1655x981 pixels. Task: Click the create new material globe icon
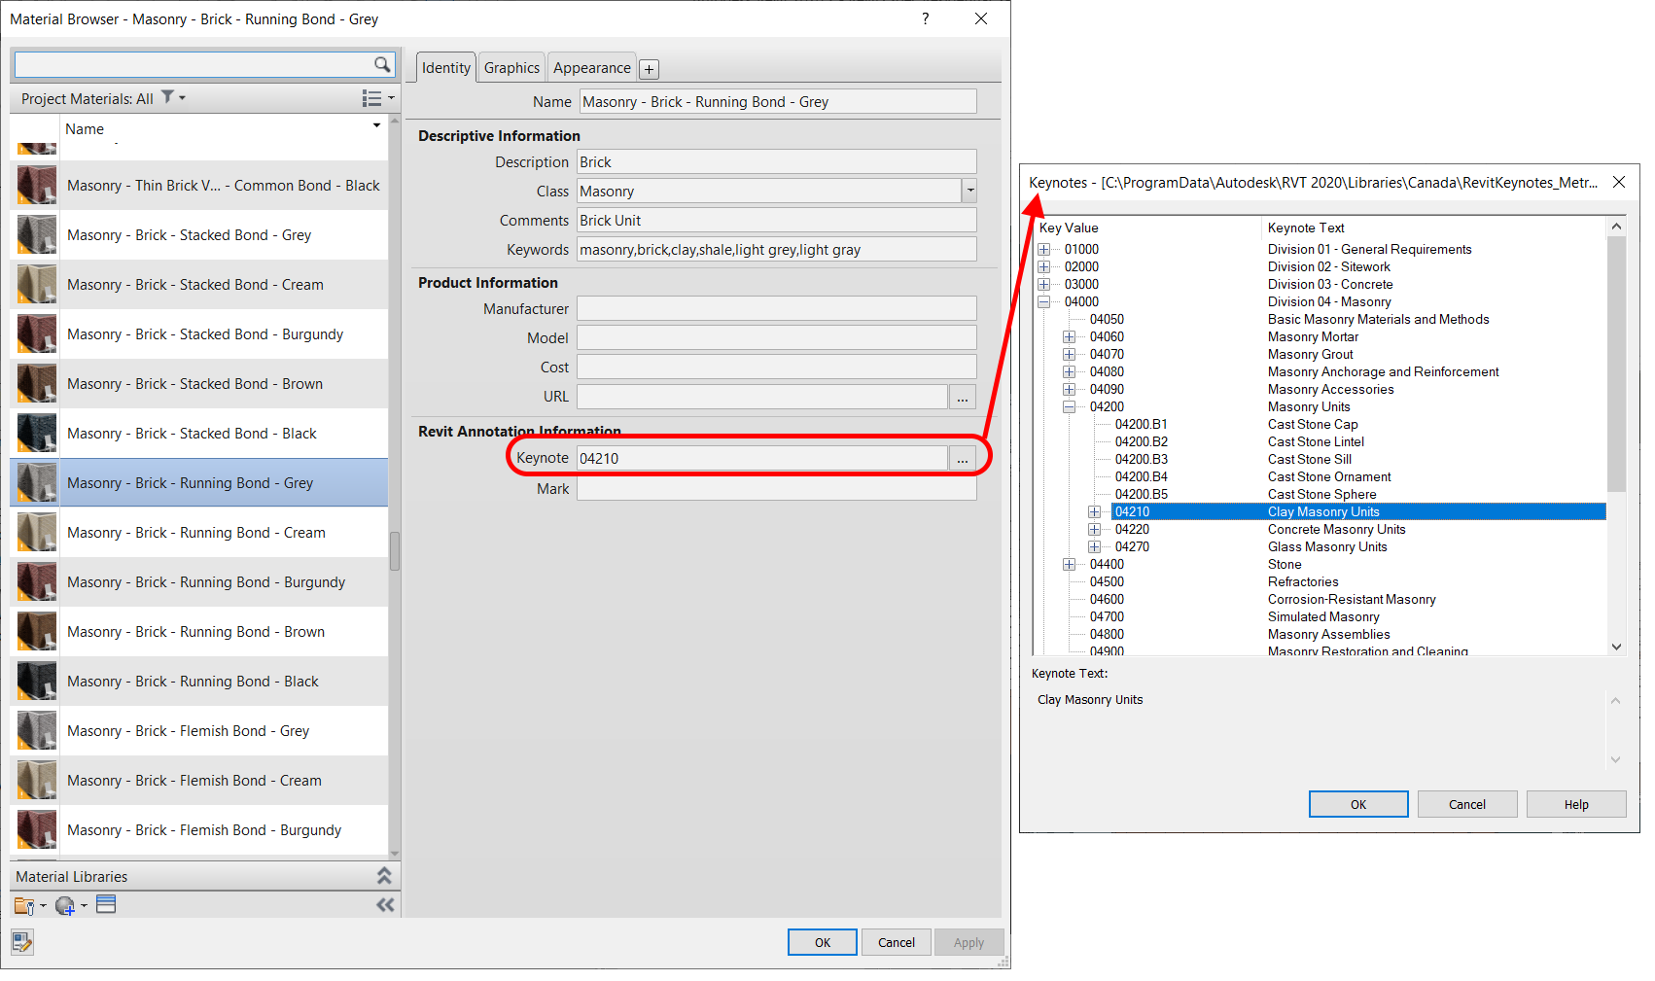click(x=64, y=905)
